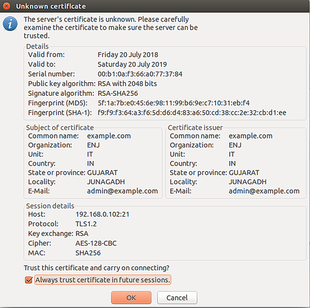Screen dimensions: 310x308
Task: Click the RSA-SHA256 signature algorithm value
Action: click(x=118, y=93)
